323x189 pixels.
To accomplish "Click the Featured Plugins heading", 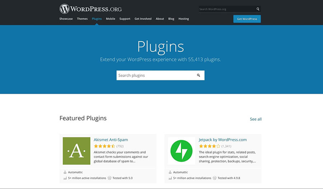I will pos(83,118).
